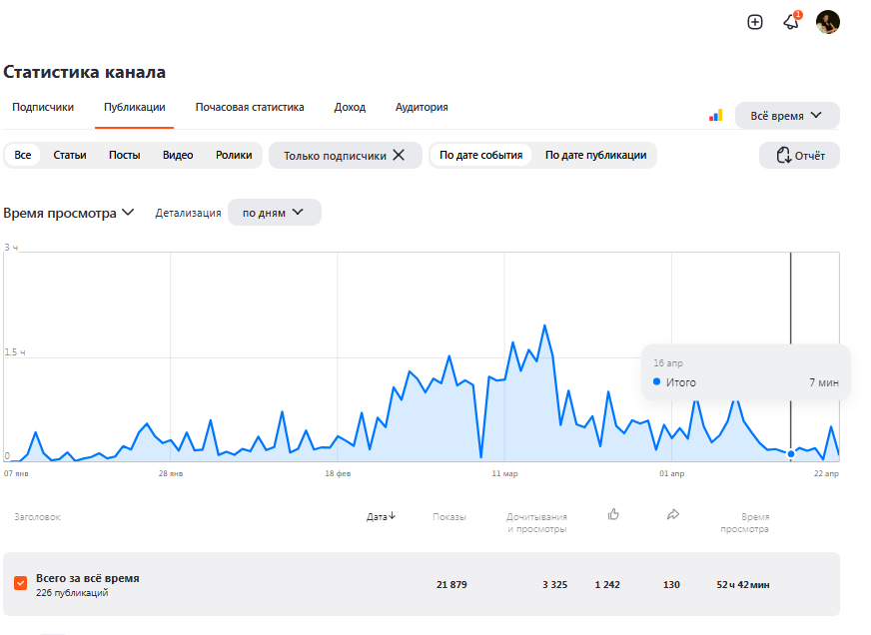Click the likes thumbs-up column icon
Image resolution: width=871 pixels, height=635 pixels.
[x=613, y=514]
